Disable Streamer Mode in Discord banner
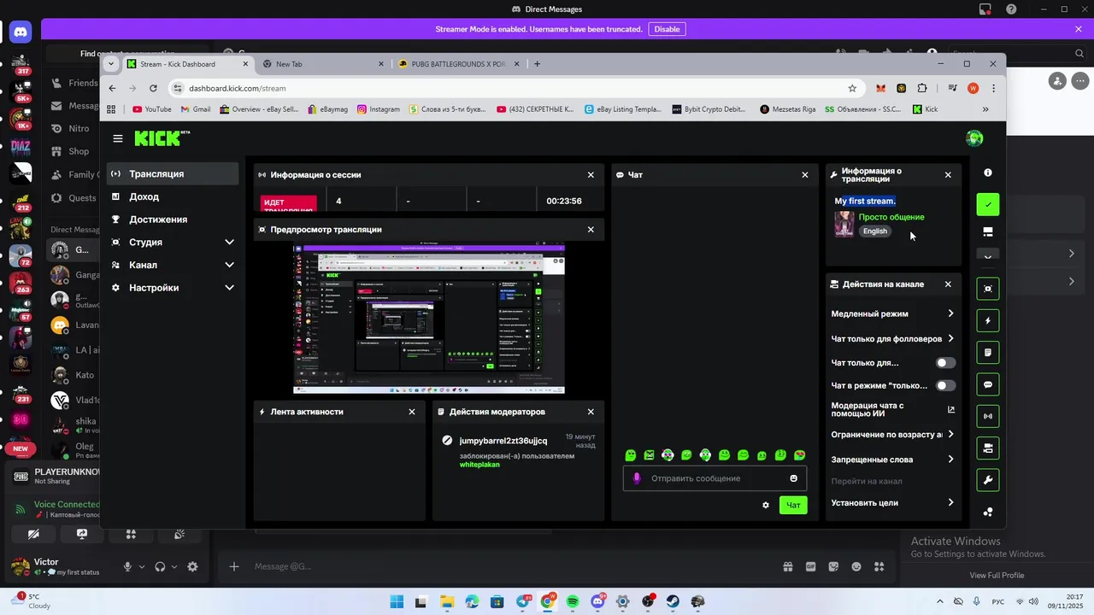 coord(667,29)
